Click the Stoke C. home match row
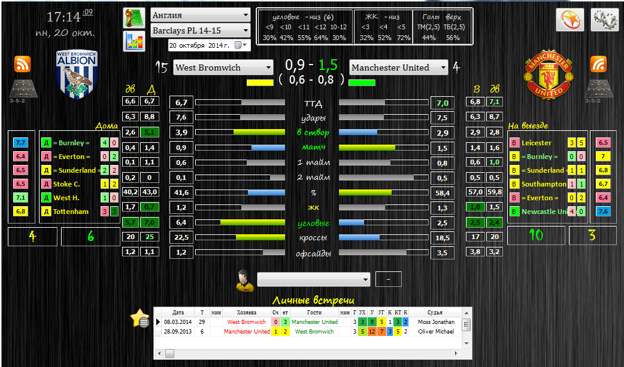The width and height of the screenshot is (624, 367). click(x=80, y=184)
